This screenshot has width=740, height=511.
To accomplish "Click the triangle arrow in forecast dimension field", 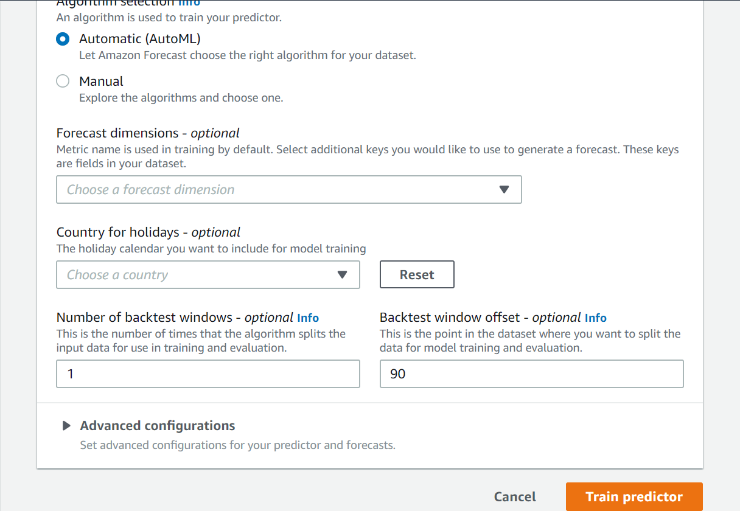I will (504, 190).
